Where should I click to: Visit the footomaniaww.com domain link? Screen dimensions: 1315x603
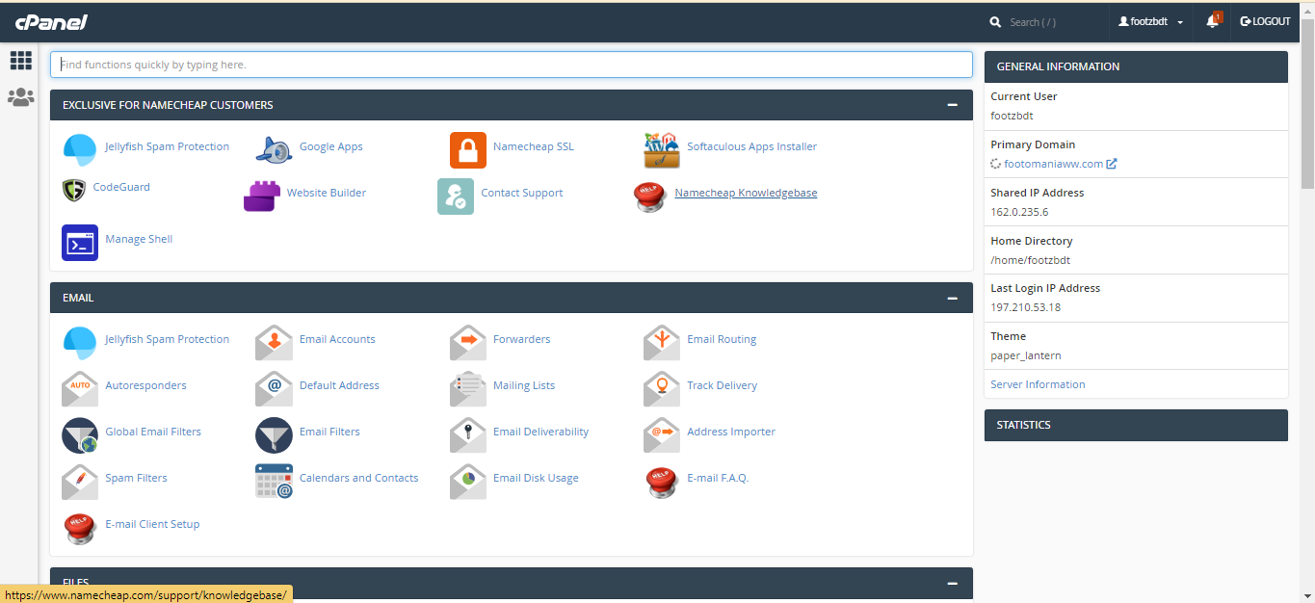click(x=1054, y=163)
